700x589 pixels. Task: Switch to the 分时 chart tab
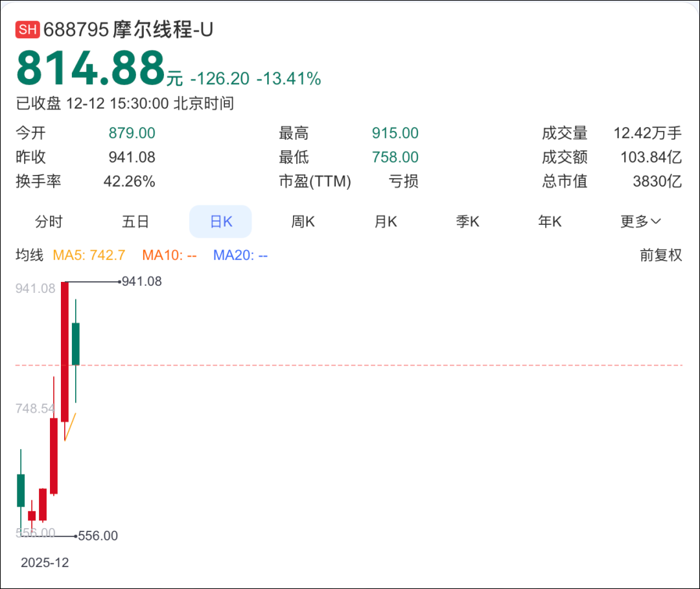tap(49, 222)
